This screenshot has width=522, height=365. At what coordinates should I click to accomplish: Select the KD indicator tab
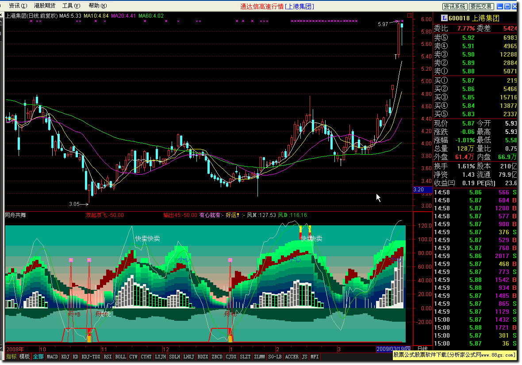pyautogui.click(x=76, y=357)
